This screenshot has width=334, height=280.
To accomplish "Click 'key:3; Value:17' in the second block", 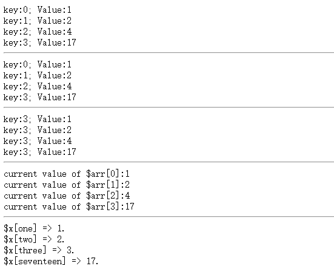I will pos(40,97).
